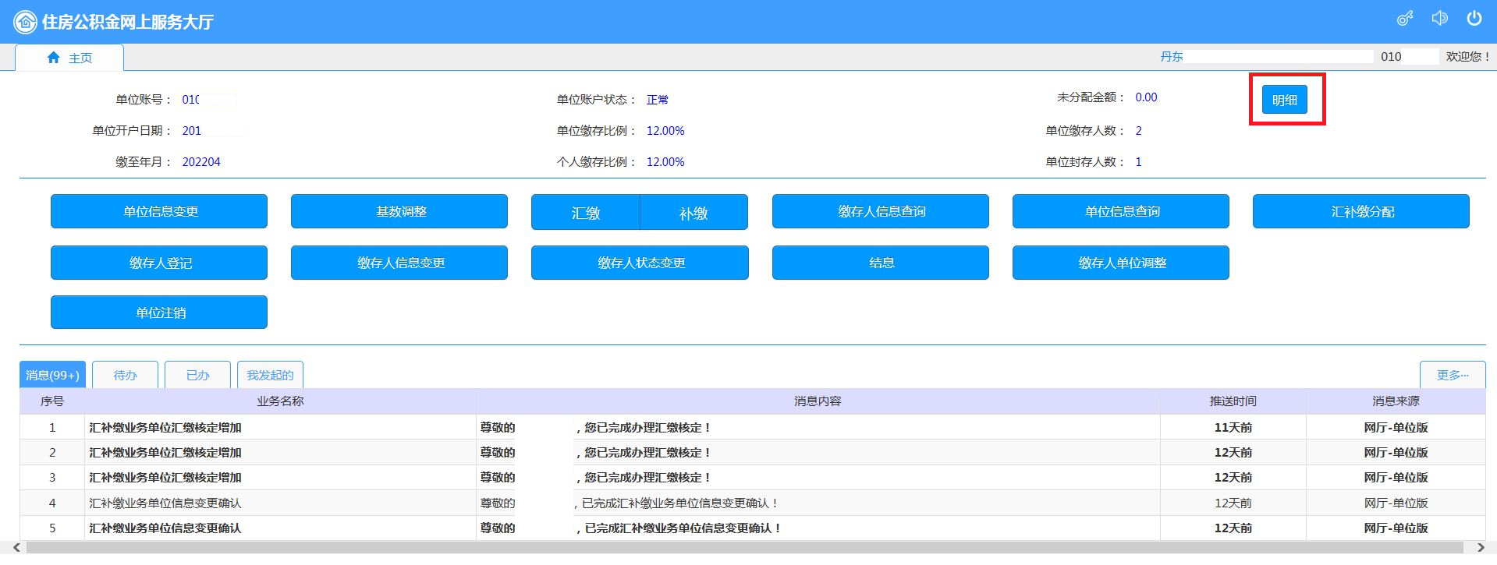
Task: Open the 主页 tab
Action: pos(69,58)
